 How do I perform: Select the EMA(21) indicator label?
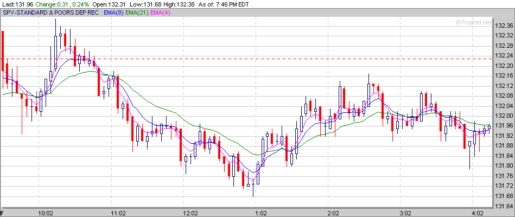point(137,13)
